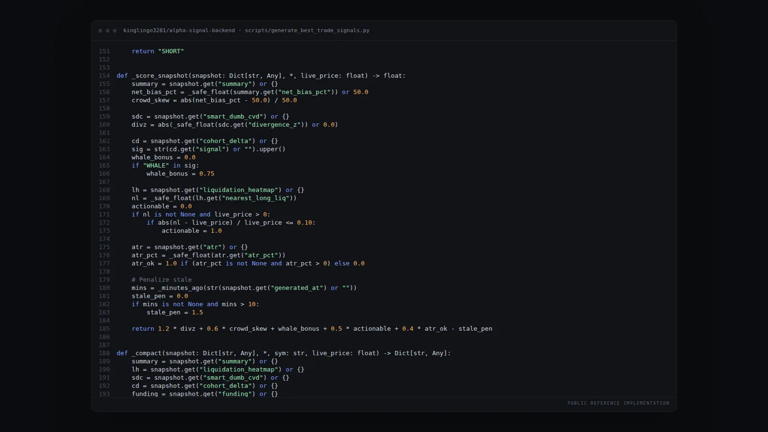Click the divz assignment line
The height and width of the screenshot is (432, 768).
pyautogui.click(x=235, y=125)
